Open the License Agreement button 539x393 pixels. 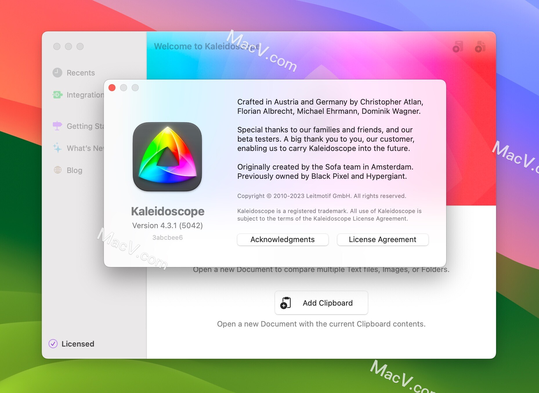tap(383, 239)
